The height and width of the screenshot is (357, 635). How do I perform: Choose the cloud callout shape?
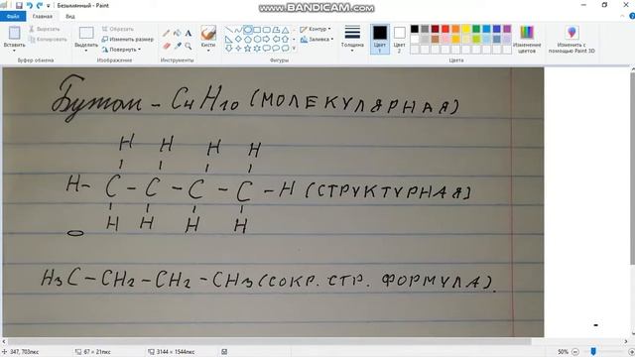(x=285, y=49)
